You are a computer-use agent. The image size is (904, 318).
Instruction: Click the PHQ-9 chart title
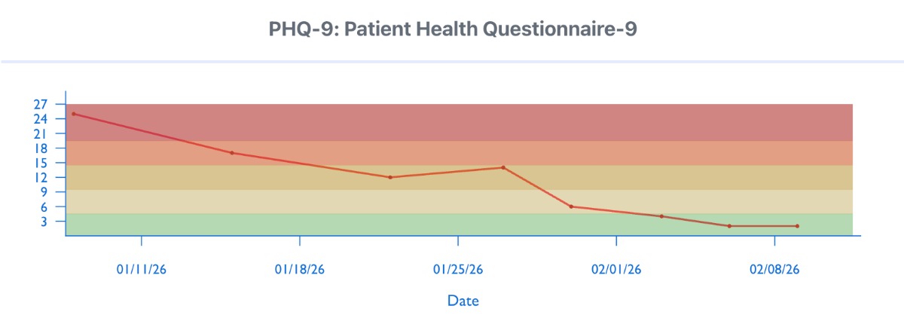click(454, 29)
